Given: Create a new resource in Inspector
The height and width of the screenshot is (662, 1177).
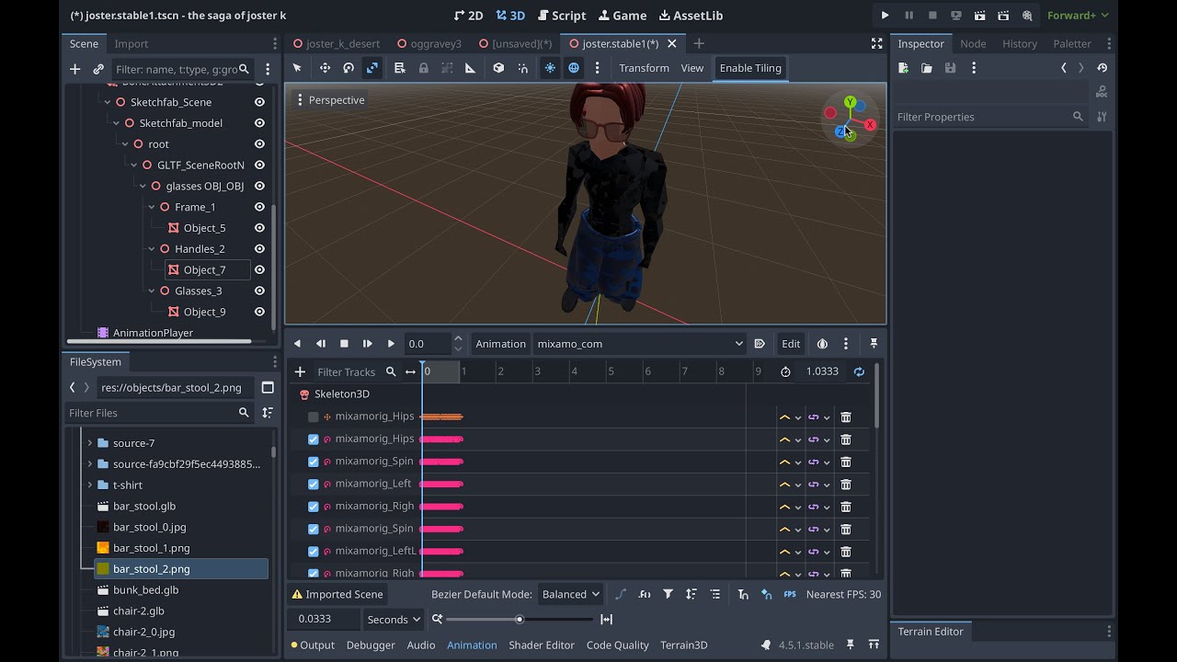Looking at the screenshot, I should pyautogui.click(x=903, y=68).
